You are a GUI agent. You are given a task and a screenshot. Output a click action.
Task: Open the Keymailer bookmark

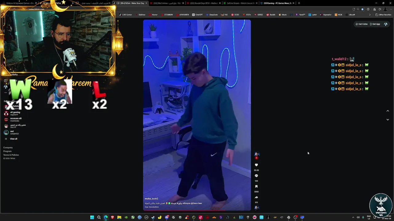325,15
